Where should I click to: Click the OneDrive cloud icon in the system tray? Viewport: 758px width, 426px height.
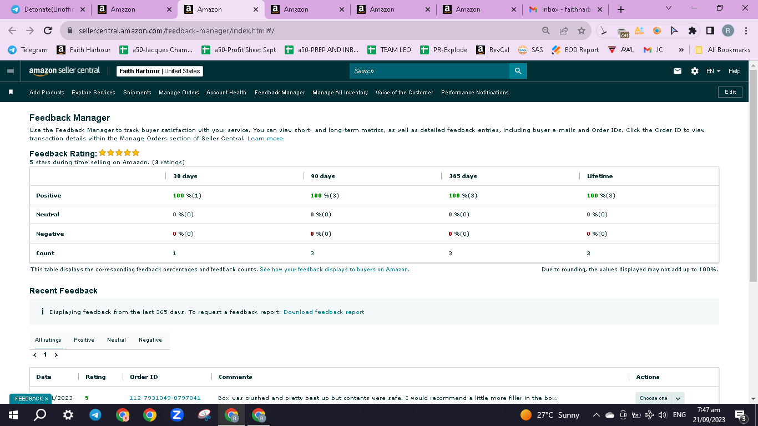tap(610, 415)
